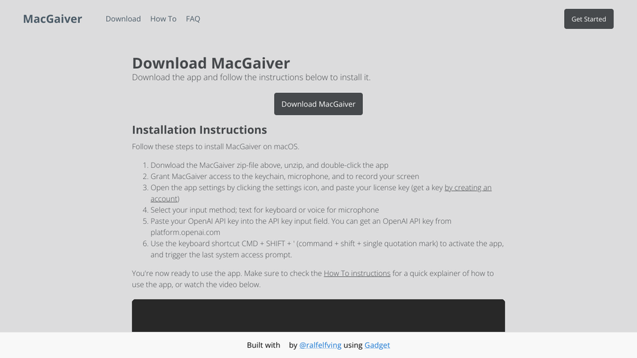Screen dimensions: 637x358
Task: Click the Get Started button
Action: point(589,19)
